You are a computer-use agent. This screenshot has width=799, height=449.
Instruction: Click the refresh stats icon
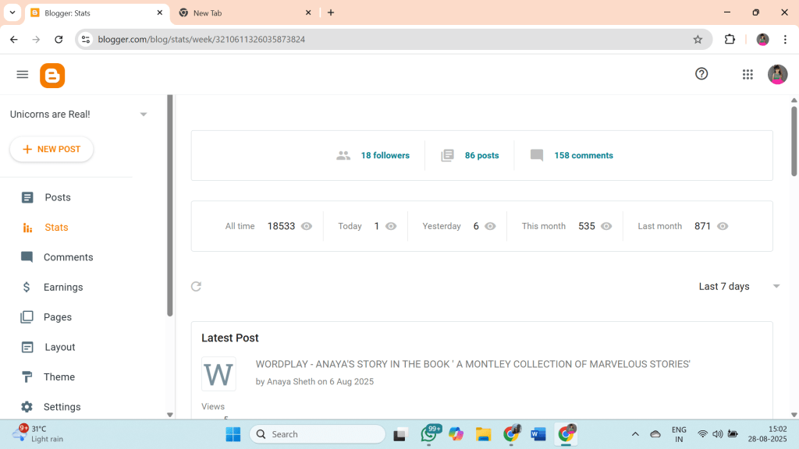tap(197, 286)
